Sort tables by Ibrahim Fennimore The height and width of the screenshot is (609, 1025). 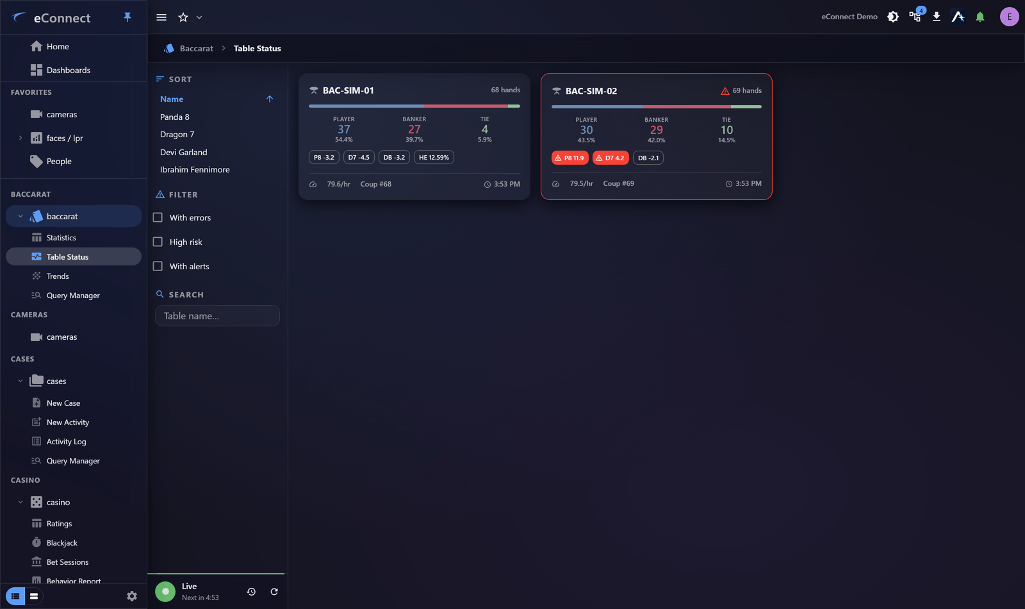tap(195, 169)
